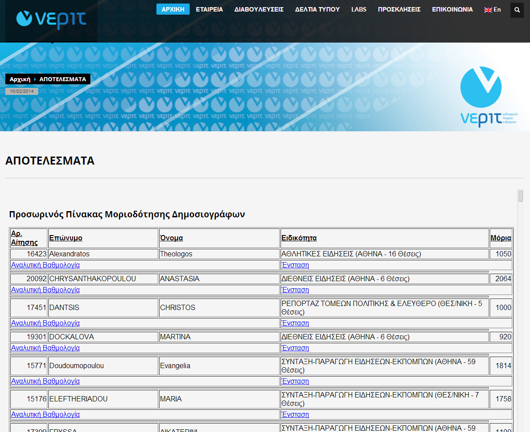Image resolution: width=530 pixels, height=432 pixels.
Task: Click the search magnifier icon
Action: (517, 10)
